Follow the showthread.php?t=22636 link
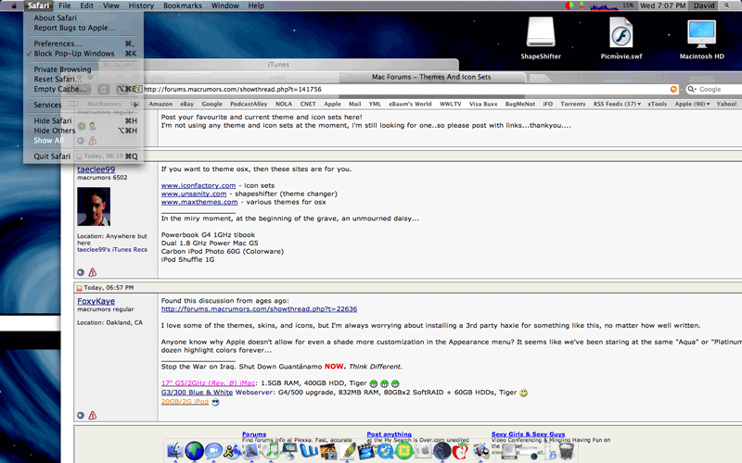The height and width of the screenshot is (463, 742). click(x=259, y=309)
